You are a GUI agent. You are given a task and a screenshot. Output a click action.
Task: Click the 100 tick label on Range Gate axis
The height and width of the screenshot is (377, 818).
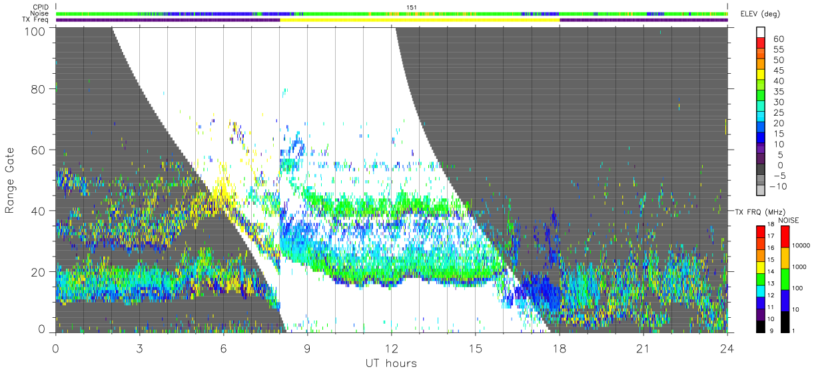(x=37, y=30)
